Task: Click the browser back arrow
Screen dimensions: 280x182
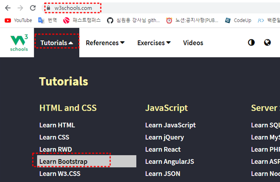Action: [8, 8]
